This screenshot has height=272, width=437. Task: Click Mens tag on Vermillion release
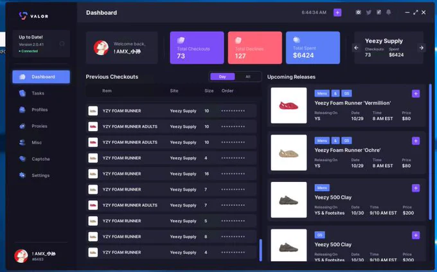pyautogui.click(x=322, y=93)
